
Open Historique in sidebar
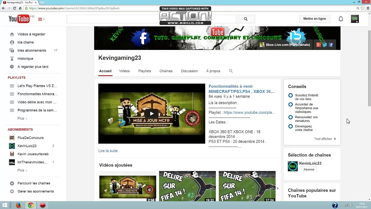pyautogui.click(x=25, y=59)
